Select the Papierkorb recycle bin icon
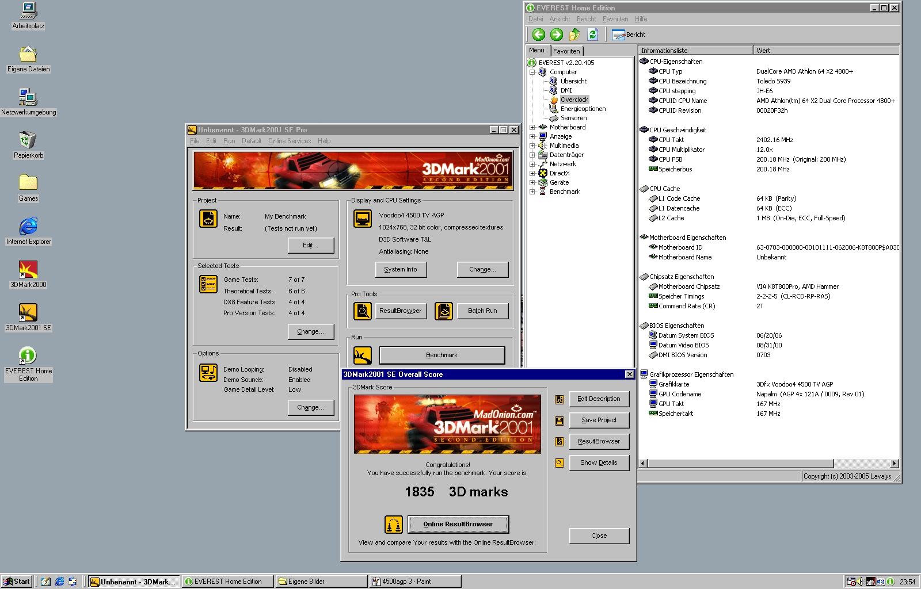The width and height of the screenshot is (921, 589). (28, 146)
